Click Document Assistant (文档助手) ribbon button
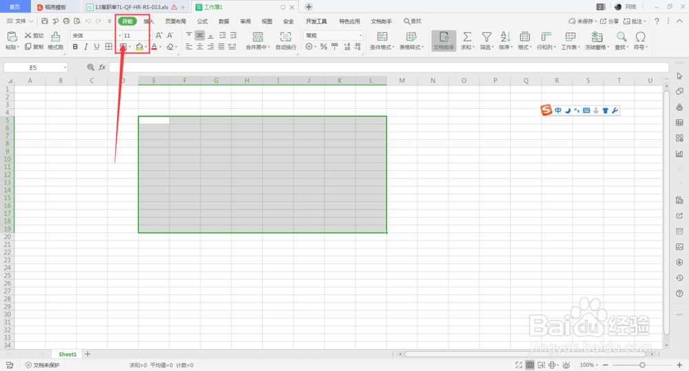The image size is (689, 371). coord(444,41)
